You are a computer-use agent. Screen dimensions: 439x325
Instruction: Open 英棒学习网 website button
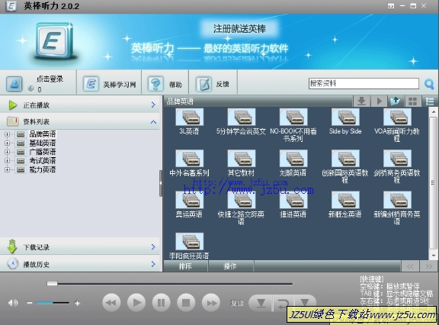pyautogui.click(x=110, y=84)
